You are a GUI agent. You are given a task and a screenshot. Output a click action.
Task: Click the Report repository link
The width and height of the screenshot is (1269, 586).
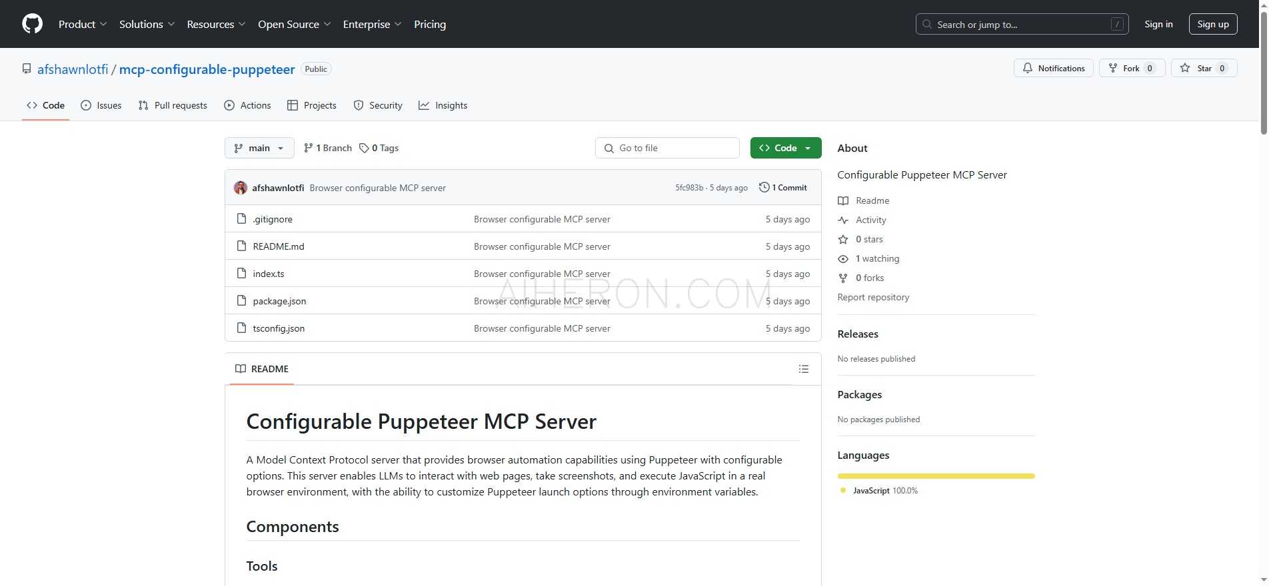(873, 297)
